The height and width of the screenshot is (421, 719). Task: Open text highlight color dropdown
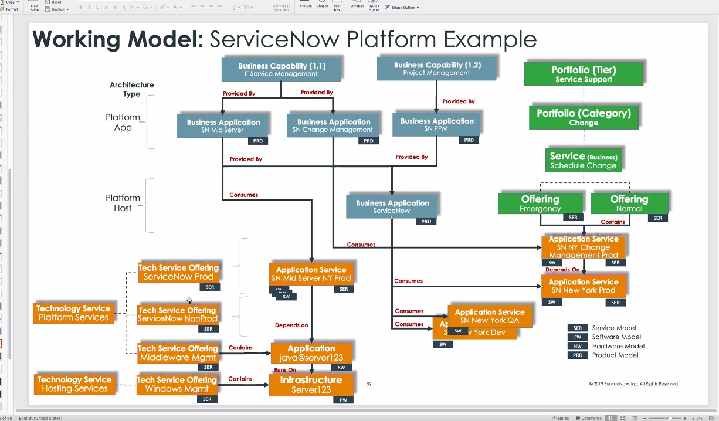point(165,8)
